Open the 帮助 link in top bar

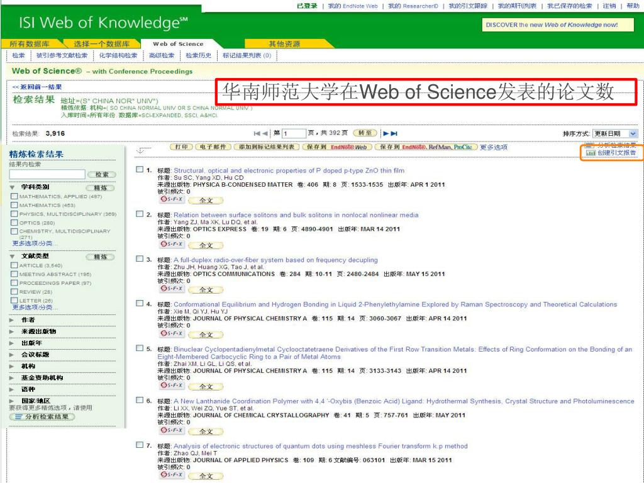pyautogui.click(x=633, y=6)
